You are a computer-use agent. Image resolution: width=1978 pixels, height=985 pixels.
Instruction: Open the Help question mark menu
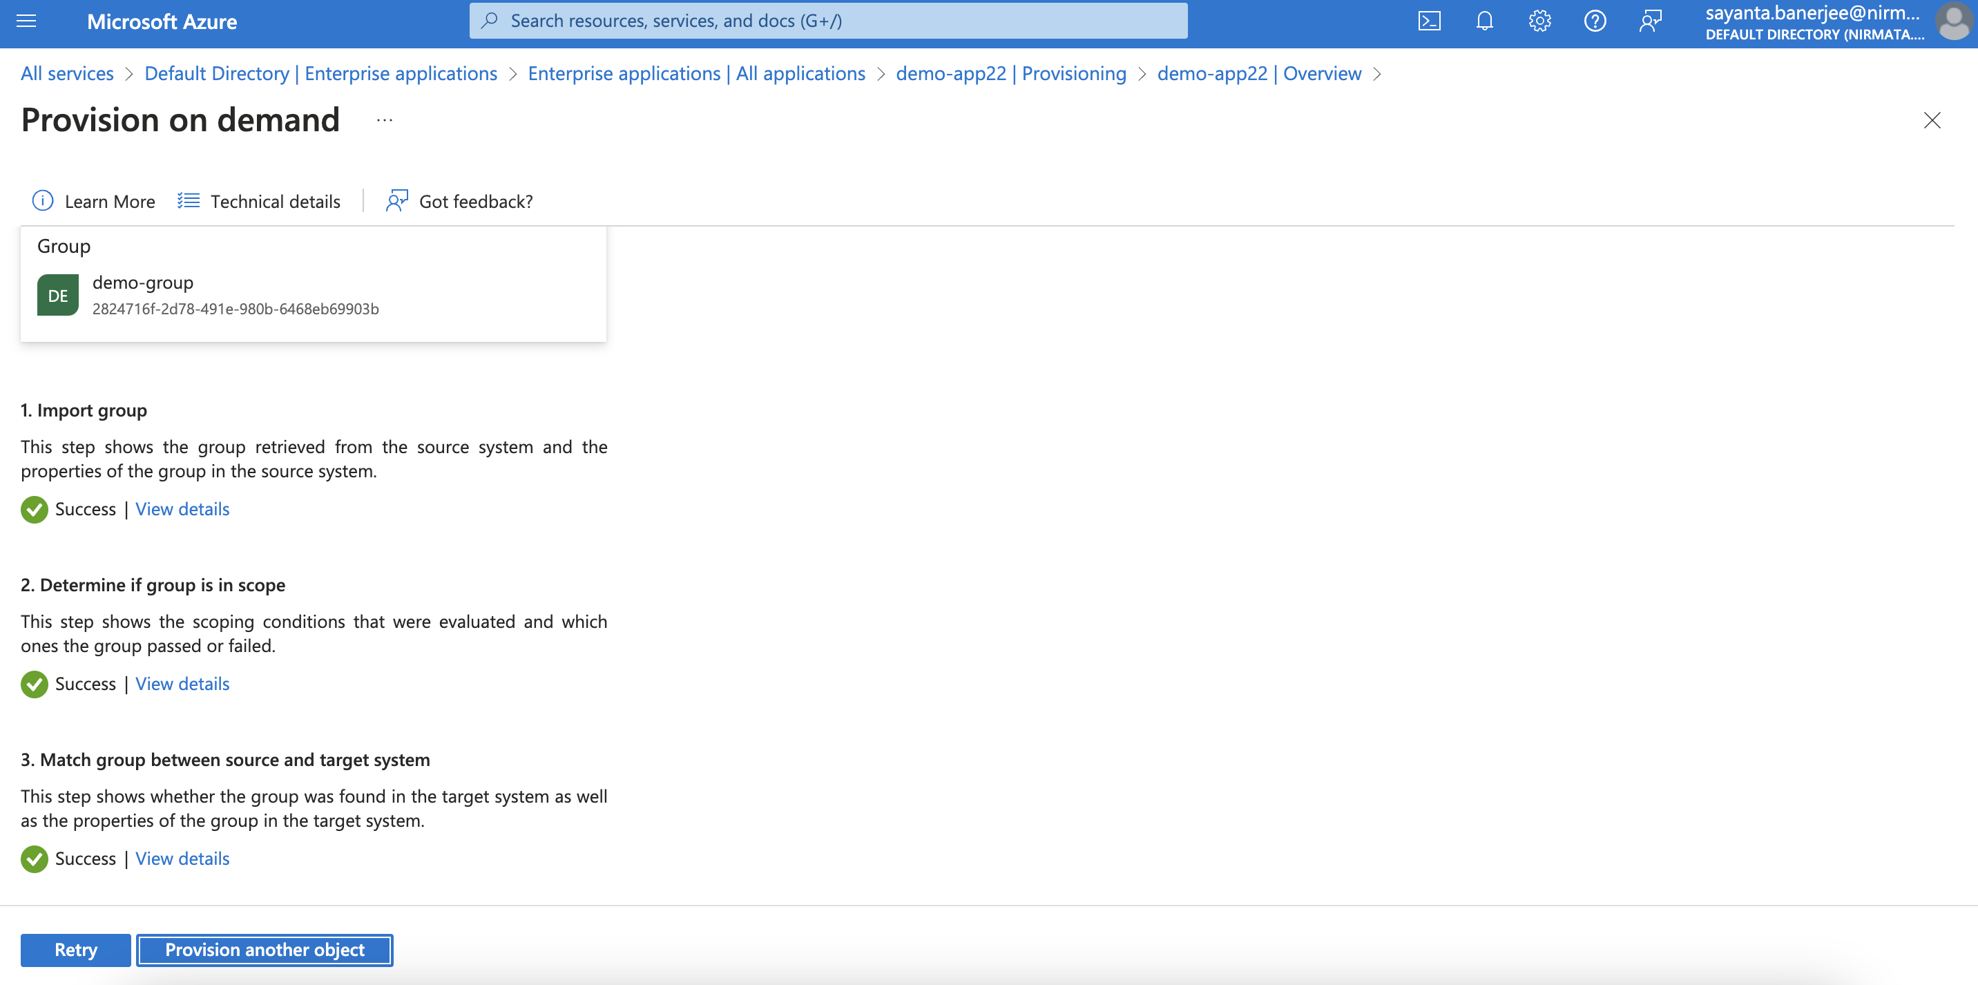pyautogui.click(x=1595, y=21)
